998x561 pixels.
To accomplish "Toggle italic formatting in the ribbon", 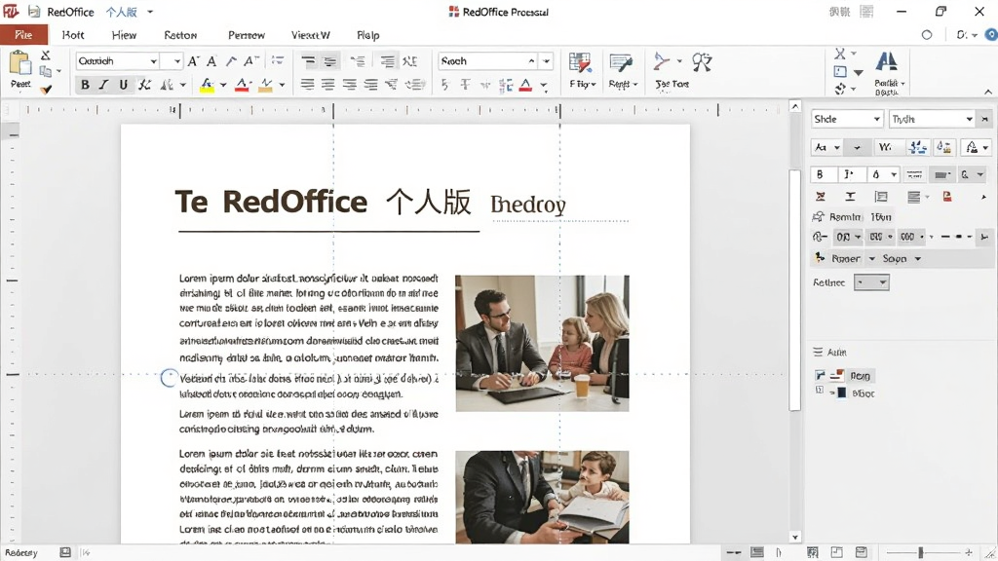I will (x=103, y=85).
